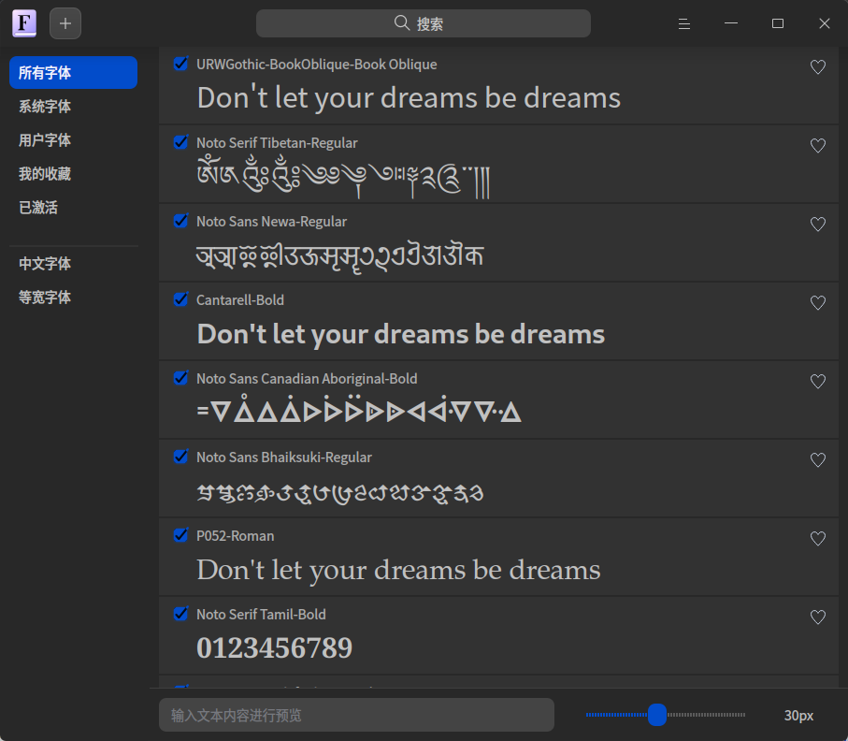Add a new font with plus button
The image size is (848, 741).
65,23
